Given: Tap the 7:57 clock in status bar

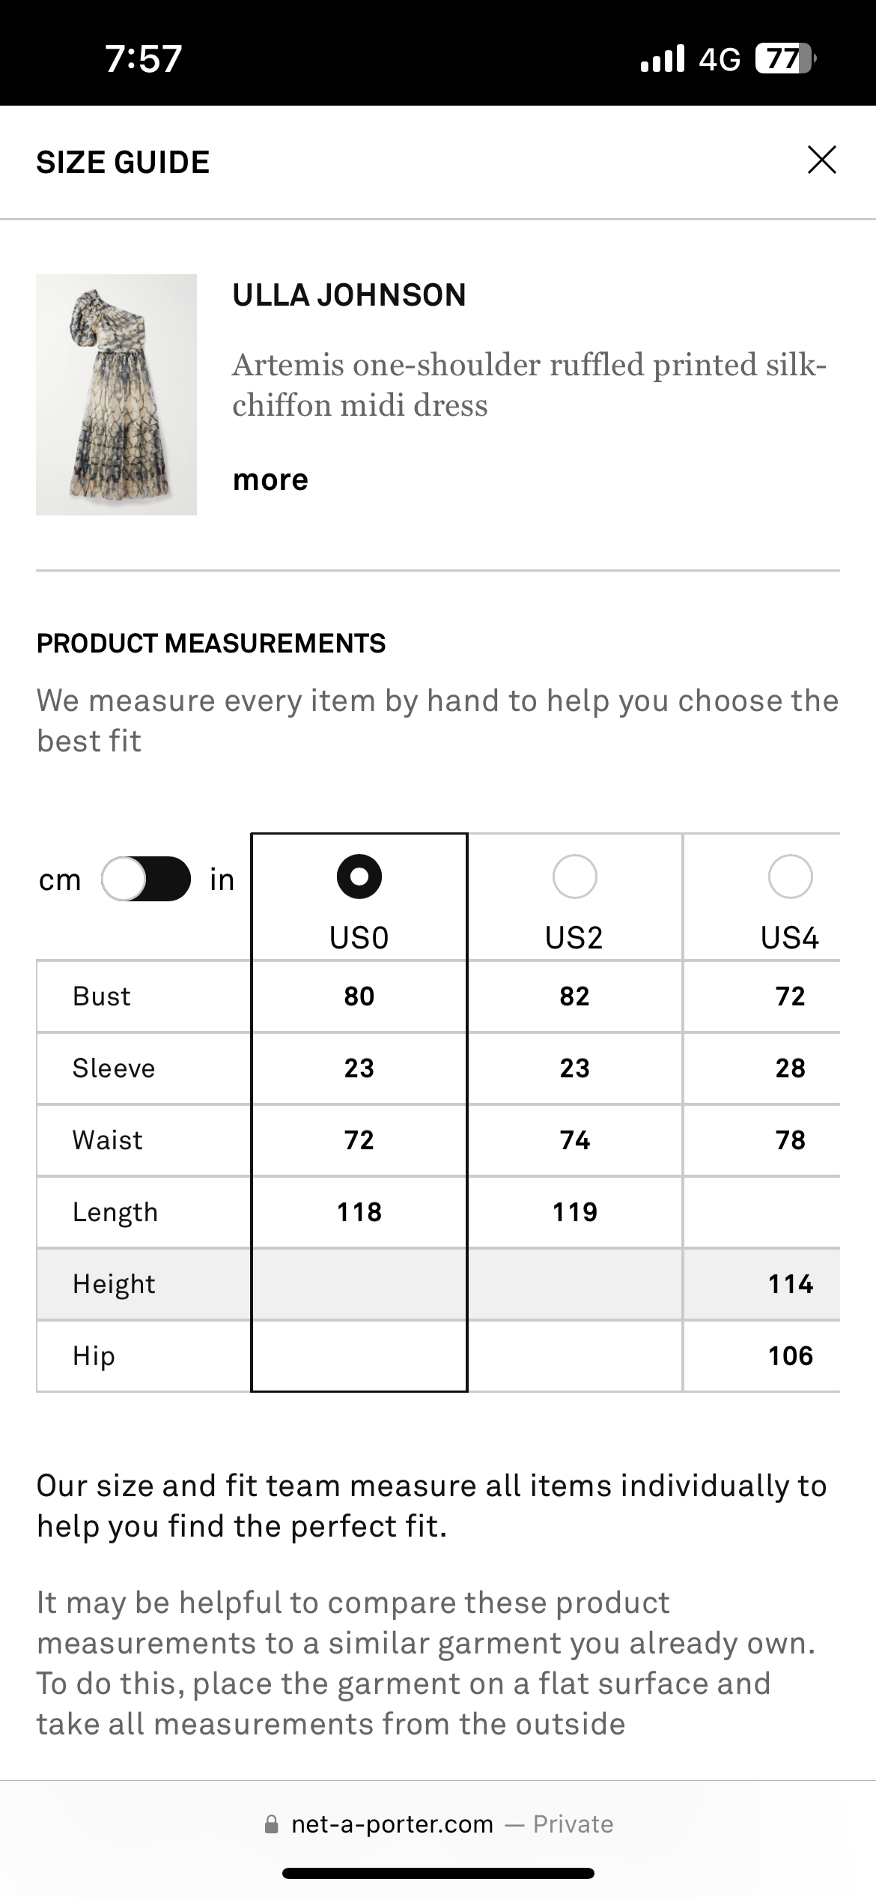Looking at the screenshot, I should (x=143, y=58).
